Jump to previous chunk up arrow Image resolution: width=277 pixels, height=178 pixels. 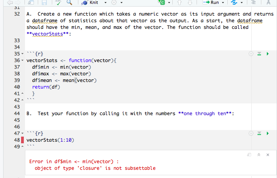(179, 2)
